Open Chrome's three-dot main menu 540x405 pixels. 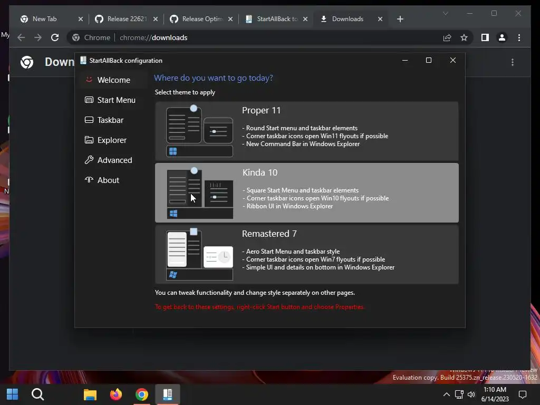pos(519,37)
